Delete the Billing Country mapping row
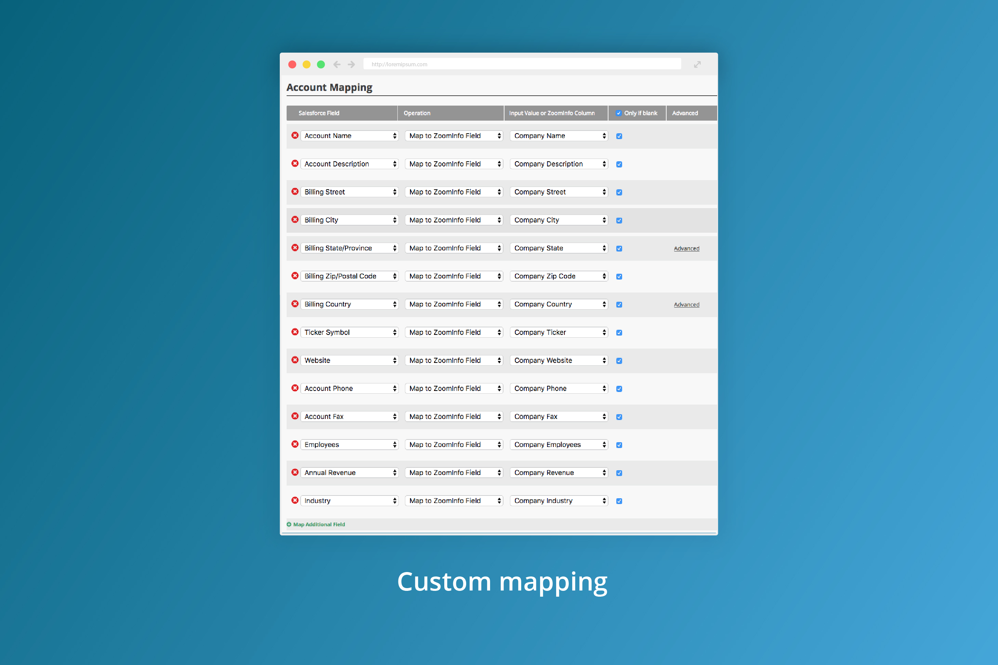 point(295,304)
